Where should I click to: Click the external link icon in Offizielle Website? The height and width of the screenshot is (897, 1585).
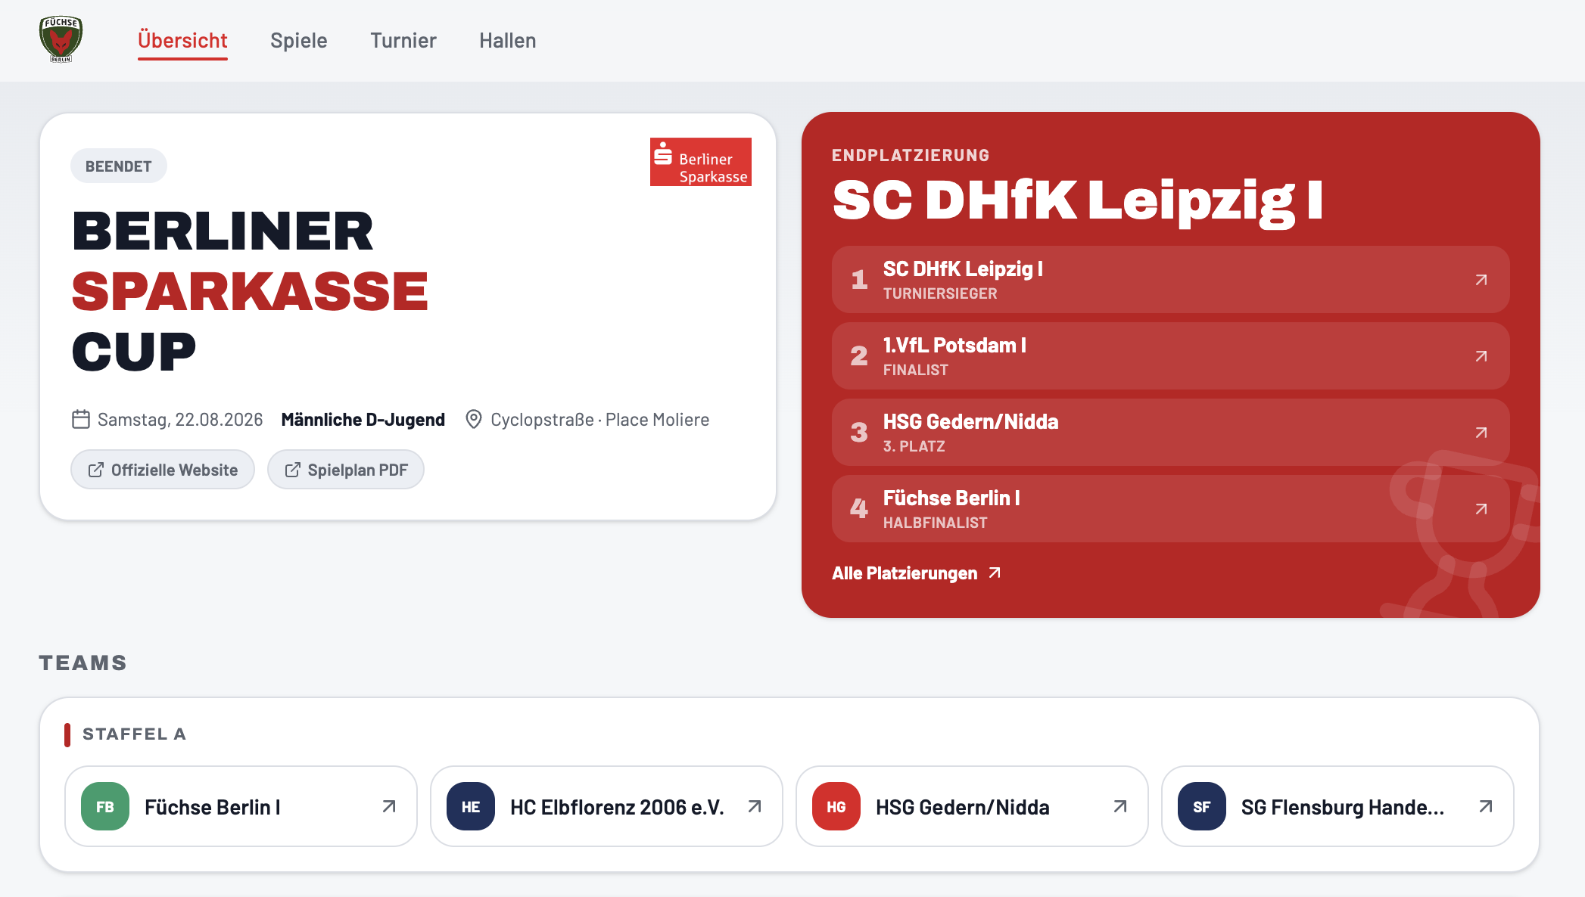(96, 470)
